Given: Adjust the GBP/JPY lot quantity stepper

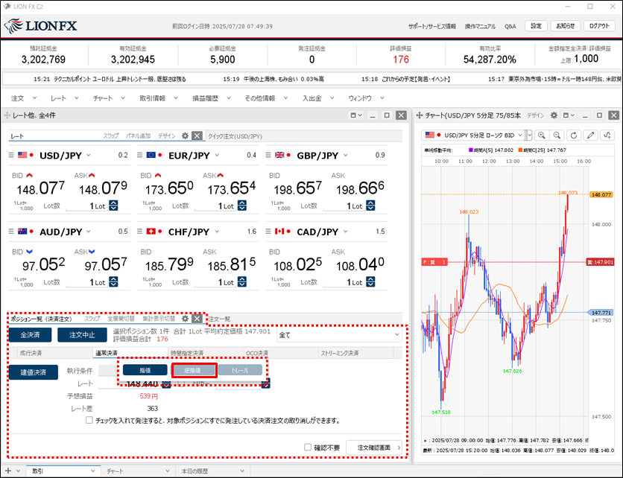Looking at the screenshot, I should point(370,206).
